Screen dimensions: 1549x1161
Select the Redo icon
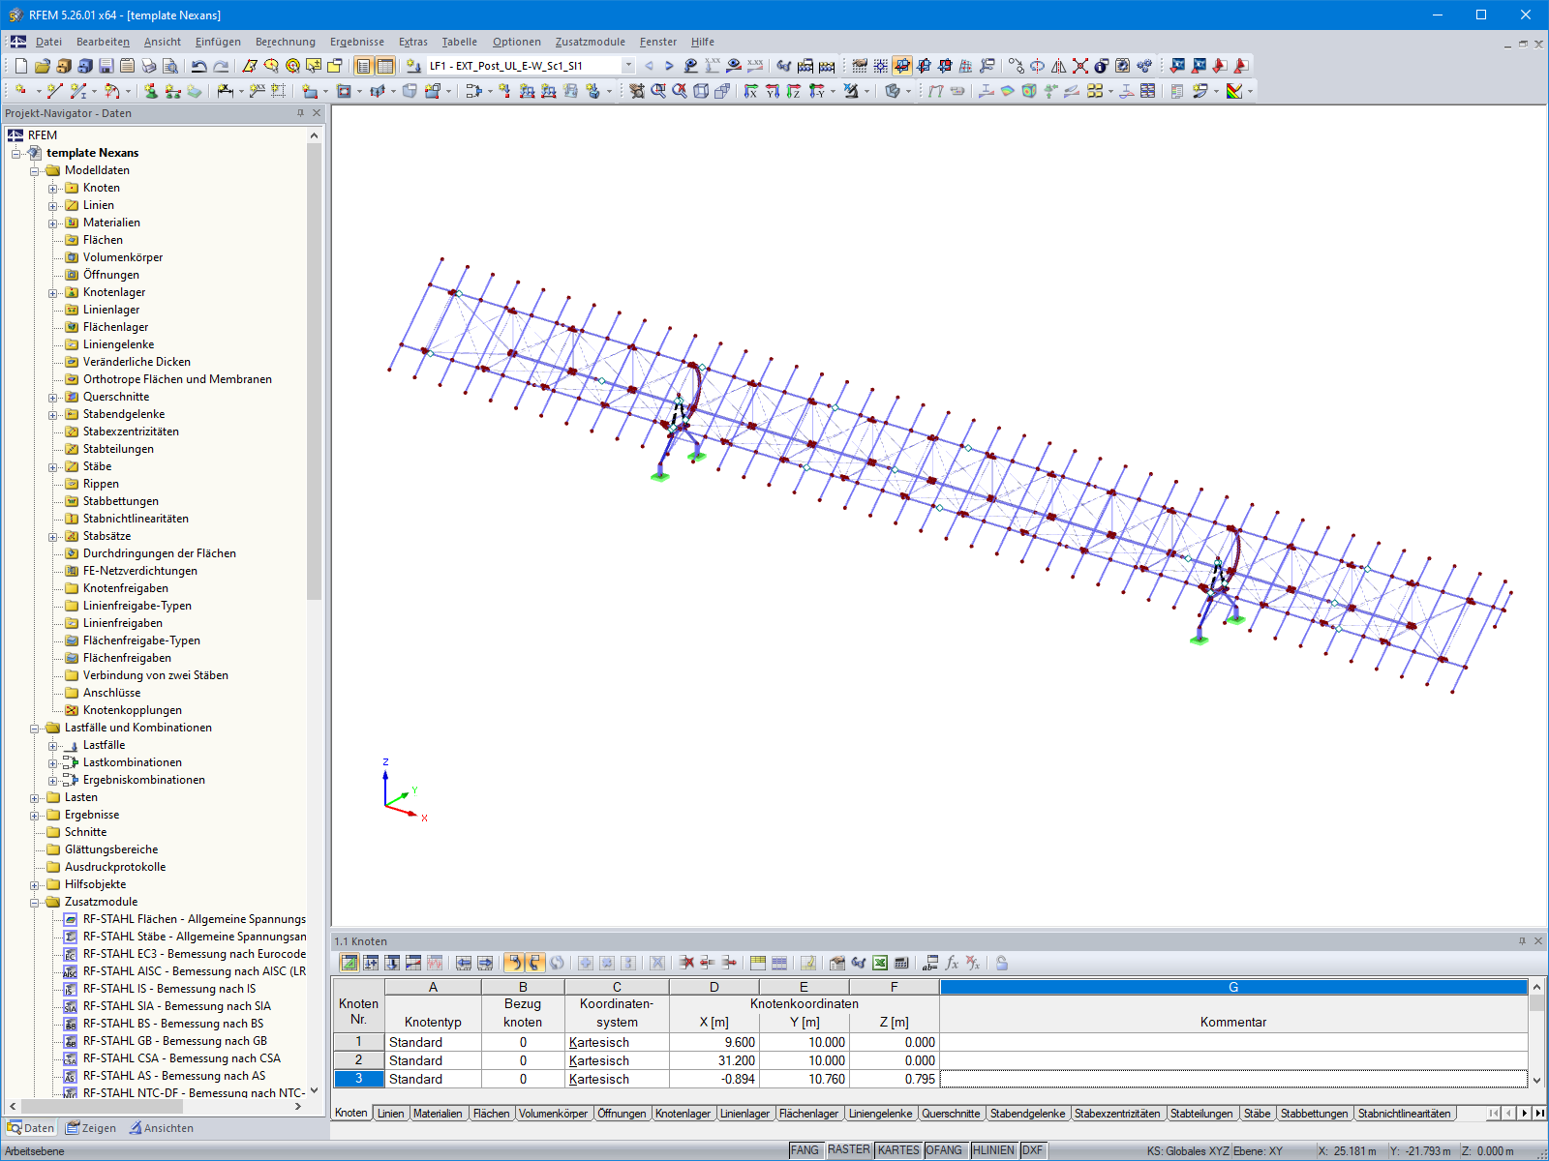click(223, 66)
